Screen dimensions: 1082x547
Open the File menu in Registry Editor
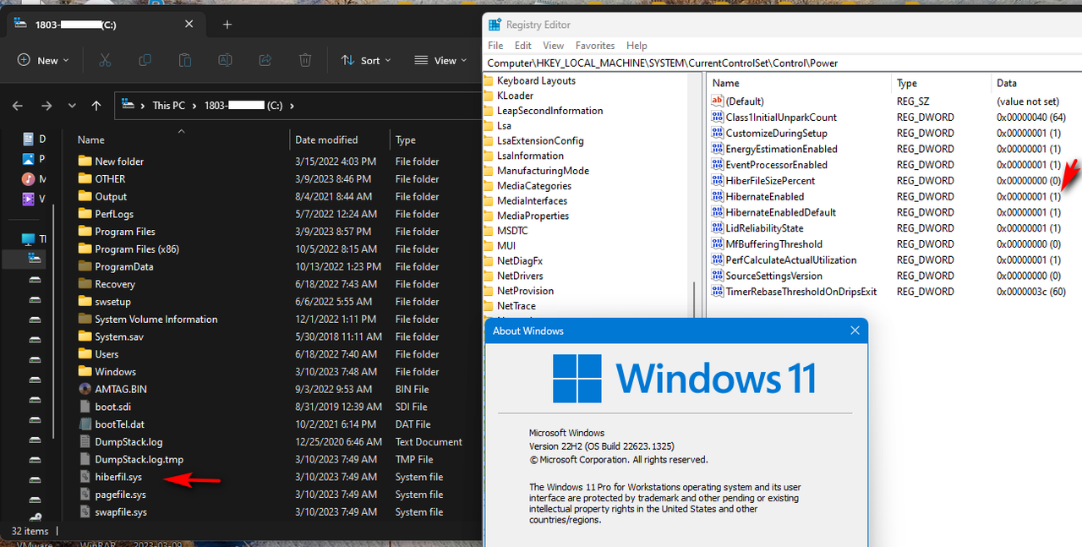click(495, 46)
